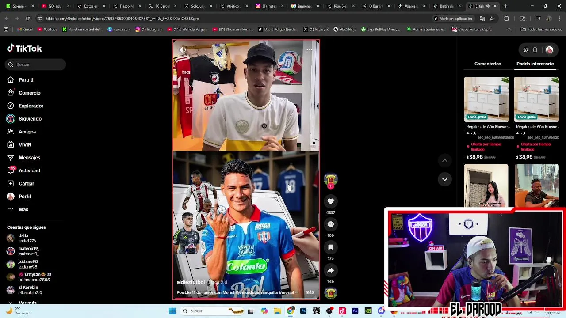The image size is (566, 318).
Task: Open the Para ti feed
Action: pyautogui.click(x=20, y=80)
